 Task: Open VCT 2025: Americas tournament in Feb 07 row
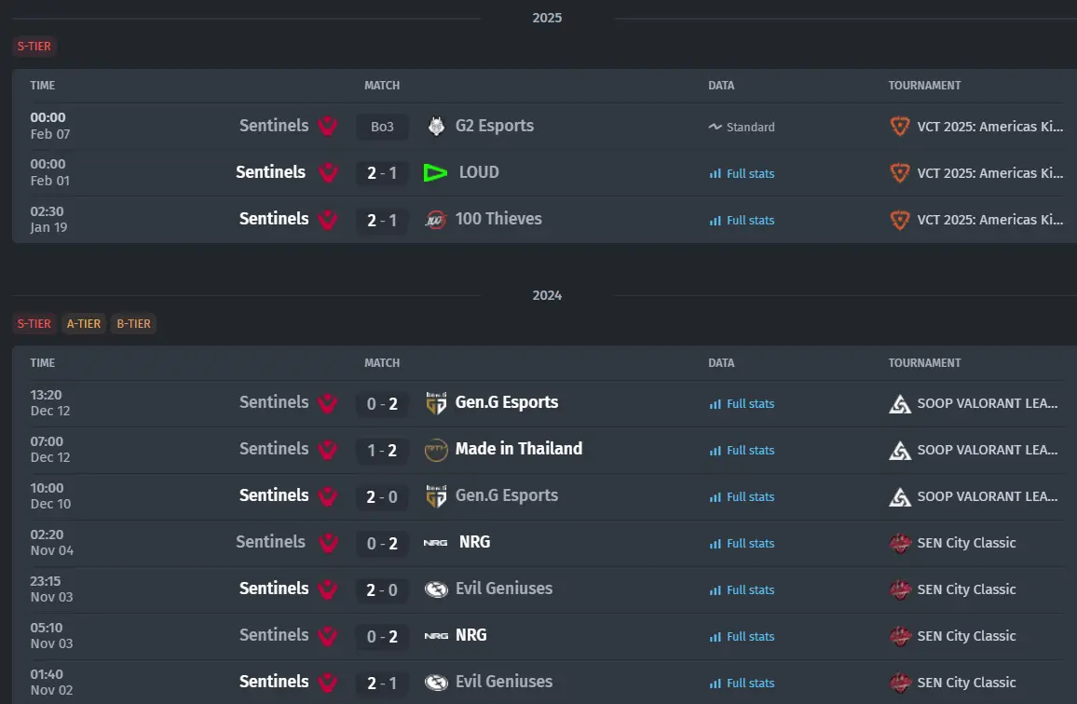coord(989,127)
